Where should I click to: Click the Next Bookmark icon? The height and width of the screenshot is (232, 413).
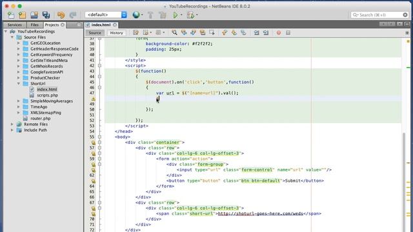click(234, 33)
